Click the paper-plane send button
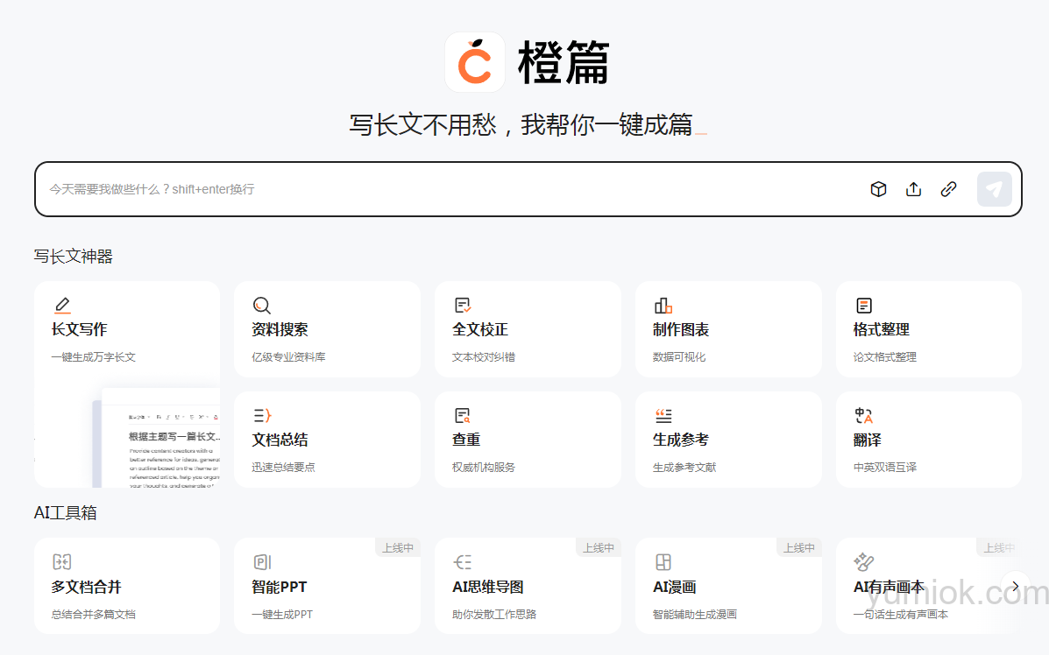Image resolution: width=1049 pixels, height=655 pixels. point(994,189)
